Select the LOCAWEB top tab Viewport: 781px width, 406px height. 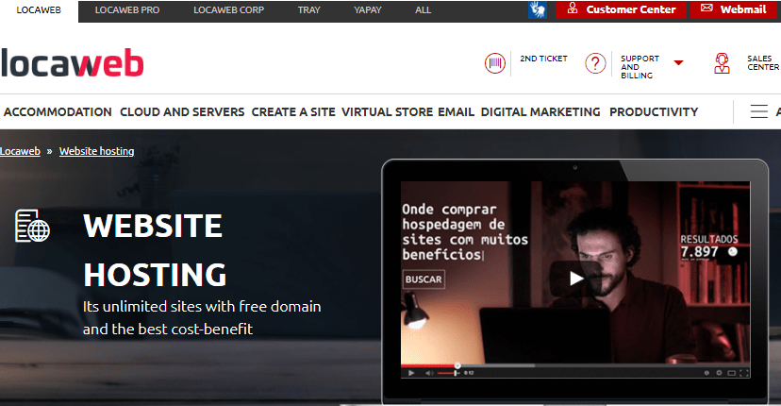(39, 10)
